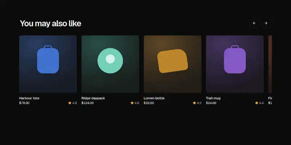Click the green circular daypack icon
Screen dimensions: 291x145
click(110, 61)
